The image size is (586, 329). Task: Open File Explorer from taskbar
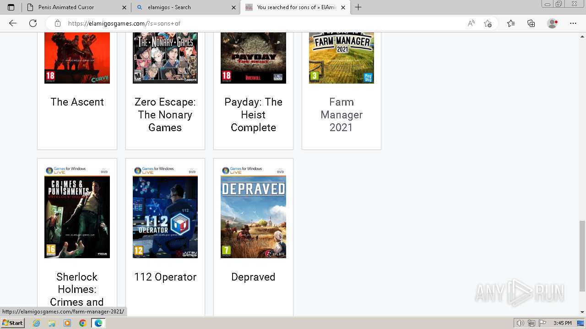point(52,323)
